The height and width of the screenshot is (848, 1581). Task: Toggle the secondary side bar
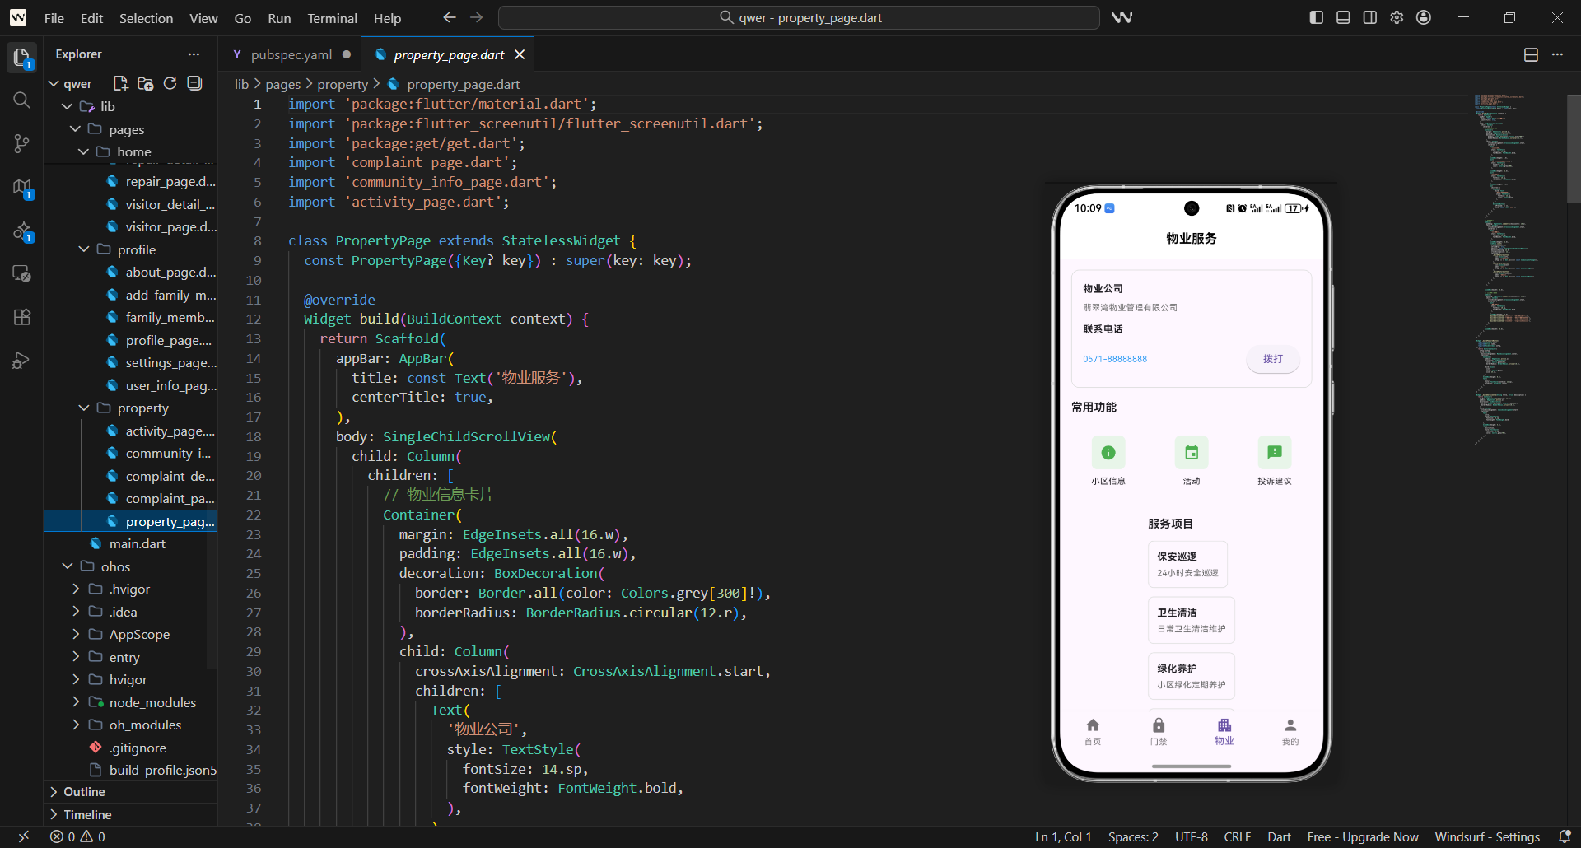(x=1370, y=17)
